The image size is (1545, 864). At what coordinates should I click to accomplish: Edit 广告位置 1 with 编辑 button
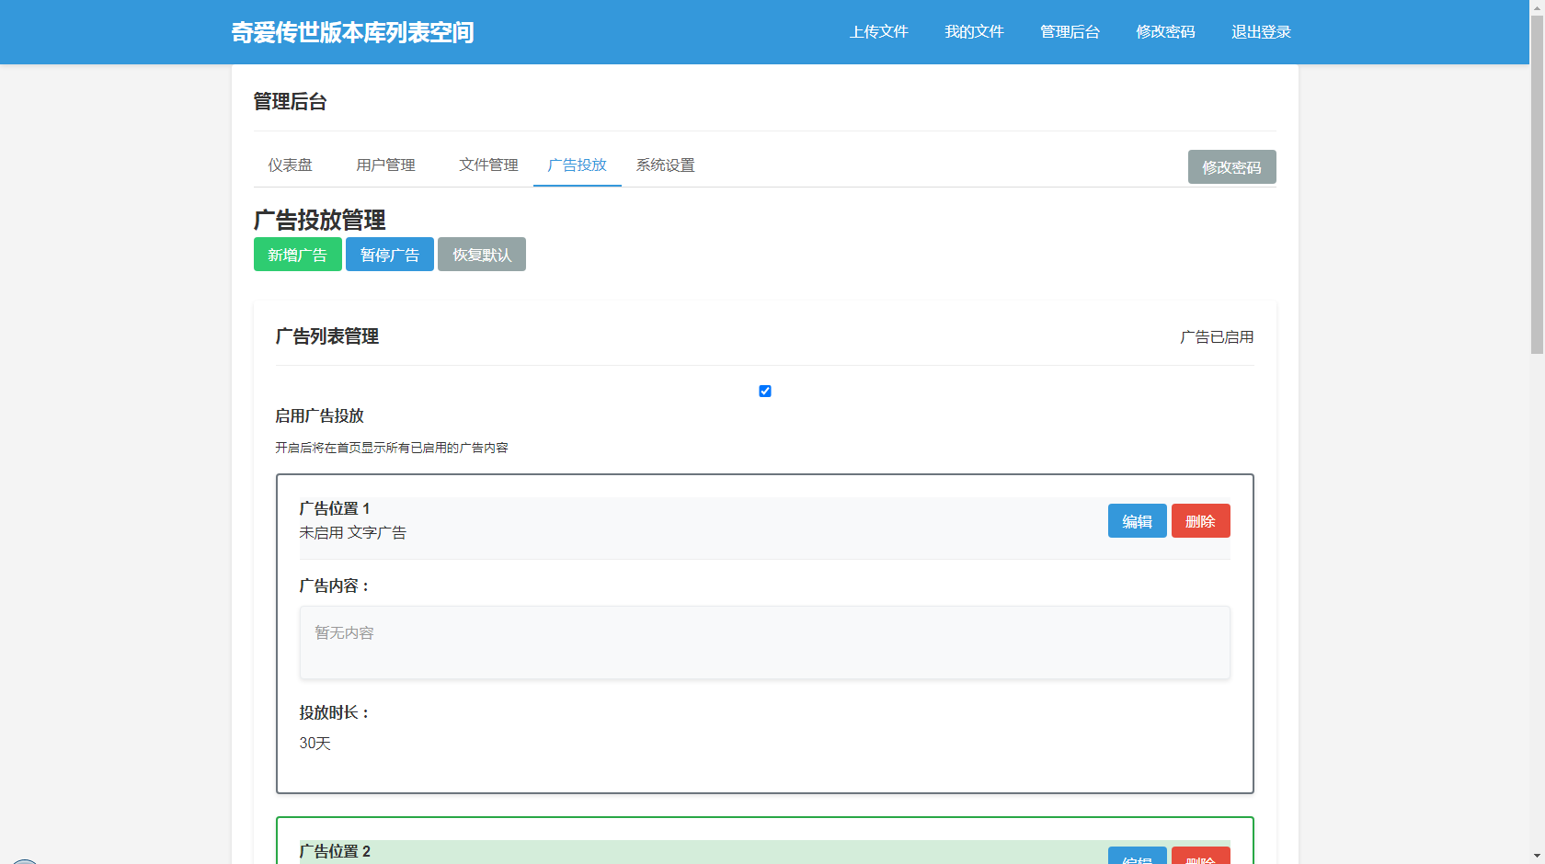(x=1137, y=521)
